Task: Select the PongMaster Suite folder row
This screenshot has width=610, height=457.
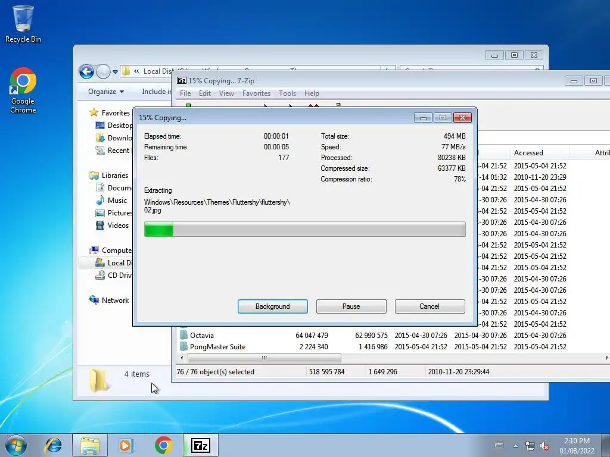Action: pos(373,347)
